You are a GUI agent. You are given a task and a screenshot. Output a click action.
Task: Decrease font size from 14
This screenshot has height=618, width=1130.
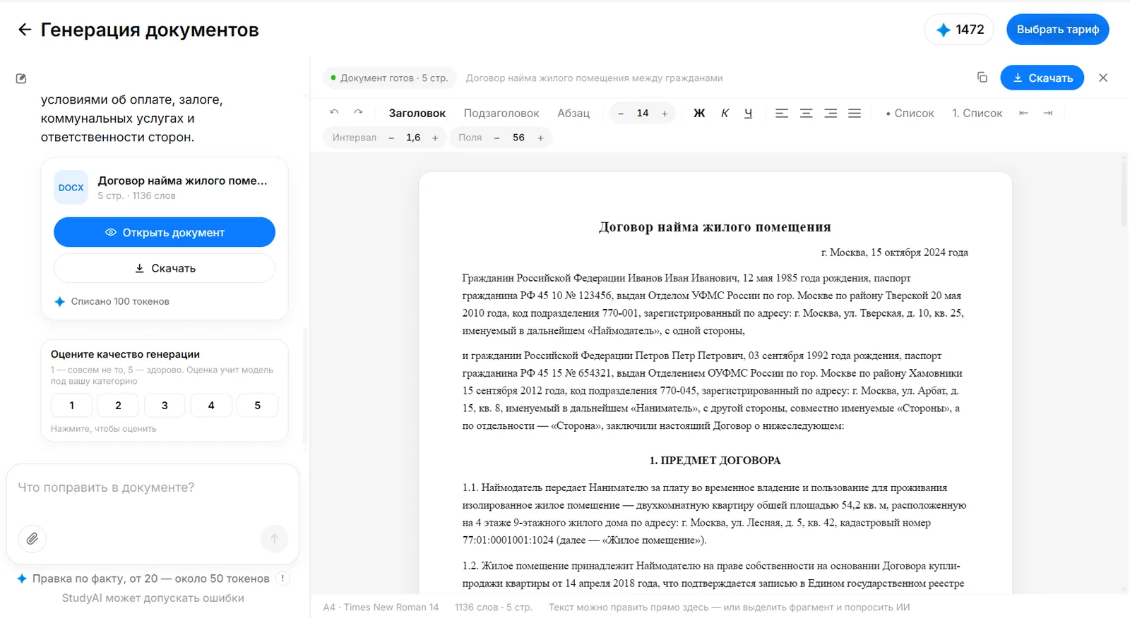621,113
